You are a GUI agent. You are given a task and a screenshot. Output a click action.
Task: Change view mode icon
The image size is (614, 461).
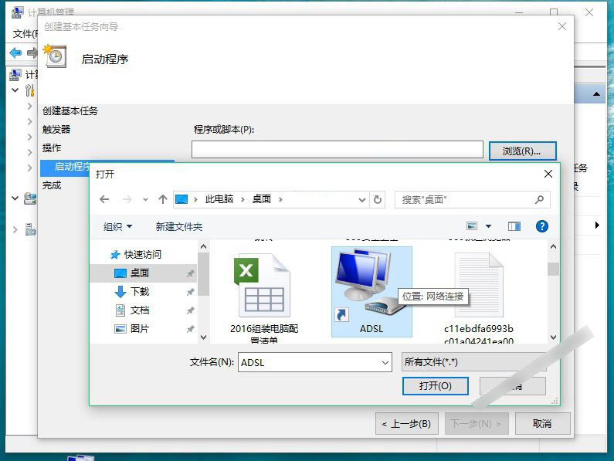[x=472, y=226]
